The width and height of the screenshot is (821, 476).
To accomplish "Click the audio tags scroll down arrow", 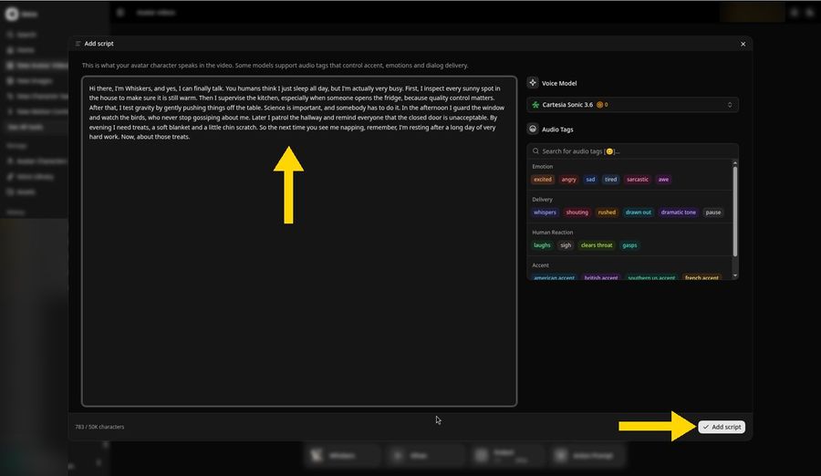I will click(735, 275).
